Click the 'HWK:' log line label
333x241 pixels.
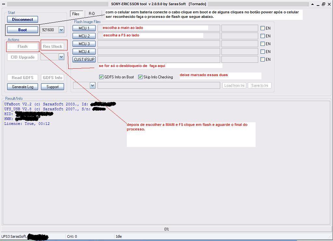click(9, 119)
